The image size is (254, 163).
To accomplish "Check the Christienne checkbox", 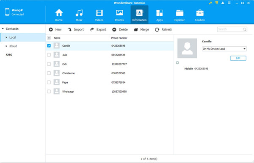I will (x=49, y=73).
